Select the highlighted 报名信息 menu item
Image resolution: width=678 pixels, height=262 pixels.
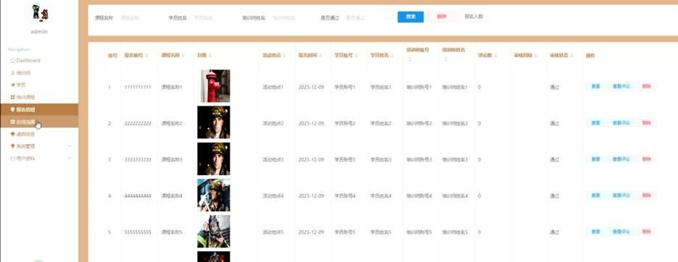click(39, 109)
